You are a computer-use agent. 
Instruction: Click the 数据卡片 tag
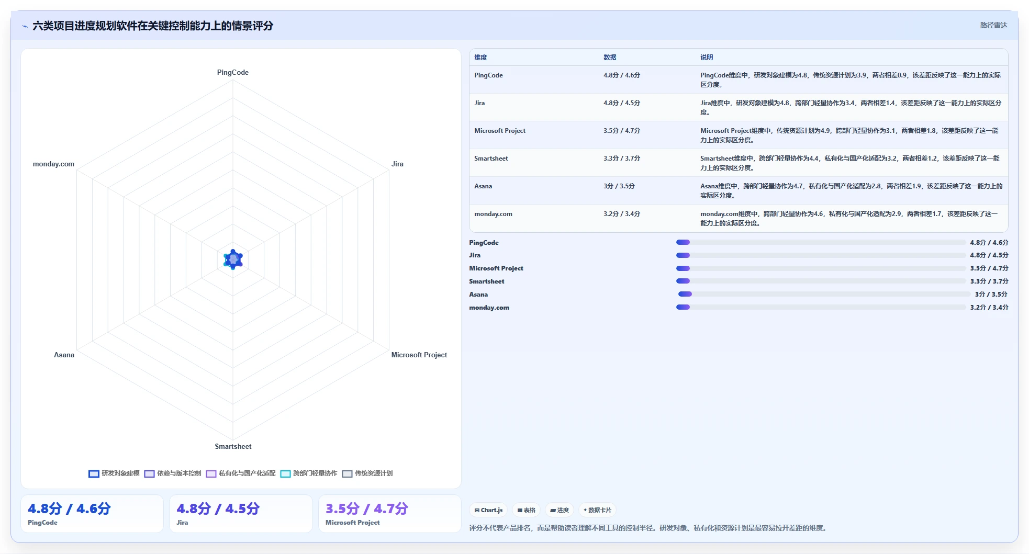click(x=597, y=510)
